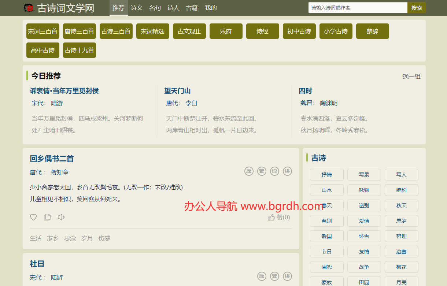Click the thumbs-up 赞 icon
Image resolution: width=447 pixels, height=286 pixels.
tap(271, 218)
